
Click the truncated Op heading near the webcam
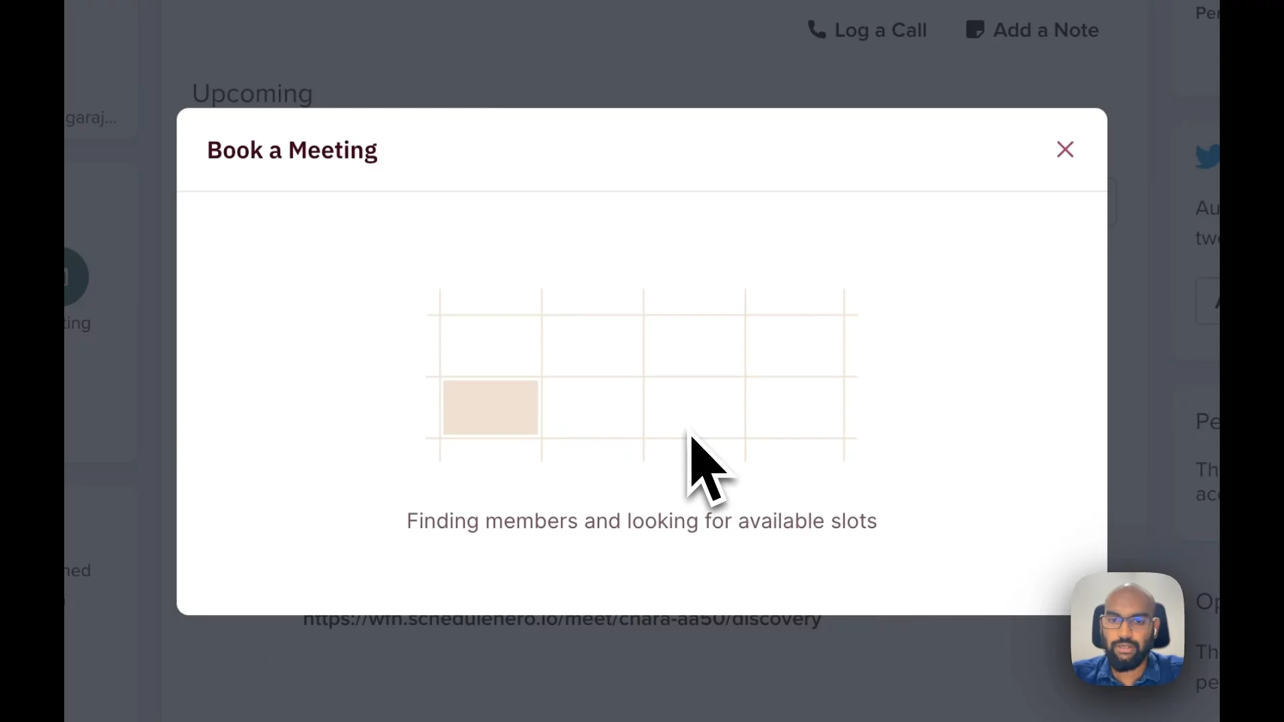click(x=1207, y=602)
